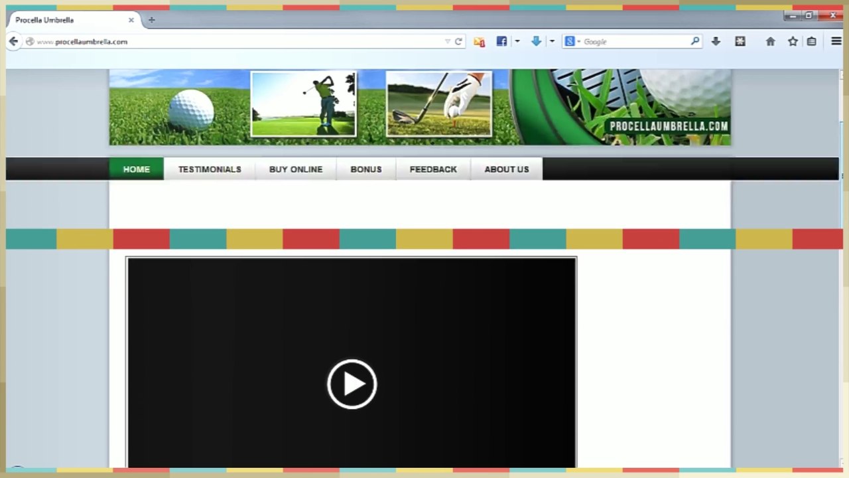Go to the browser home page icon

(770, 41)
